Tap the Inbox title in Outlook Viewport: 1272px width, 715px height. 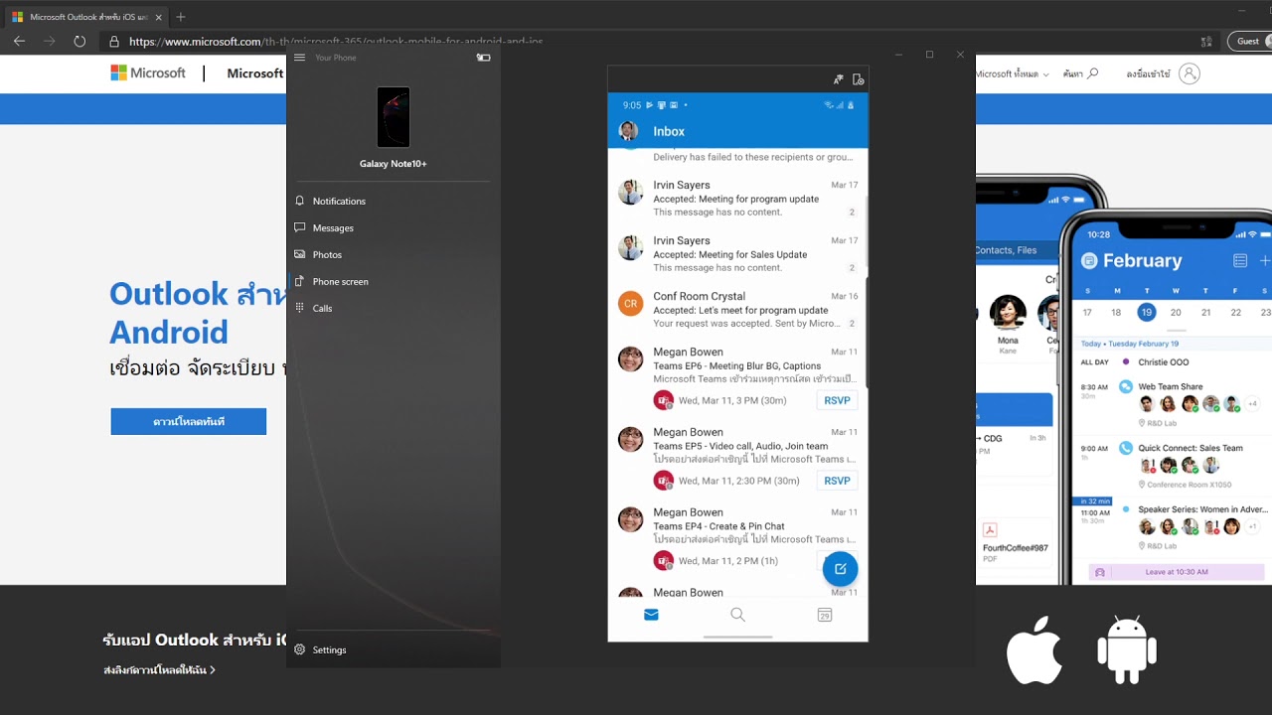669,131
